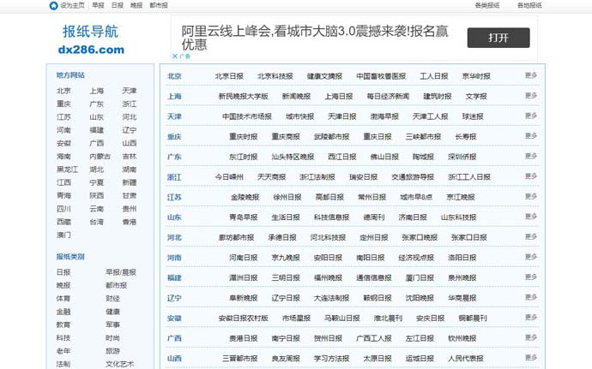The height and width of the screenshot is (369, 592).
Task: Open the 青岛早报 link
Action: click(x=243, y=217)
